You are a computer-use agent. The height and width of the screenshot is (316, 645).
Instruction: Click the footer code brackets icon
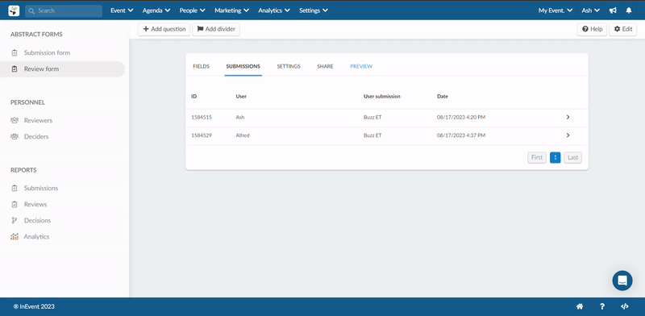click(624, 306)
